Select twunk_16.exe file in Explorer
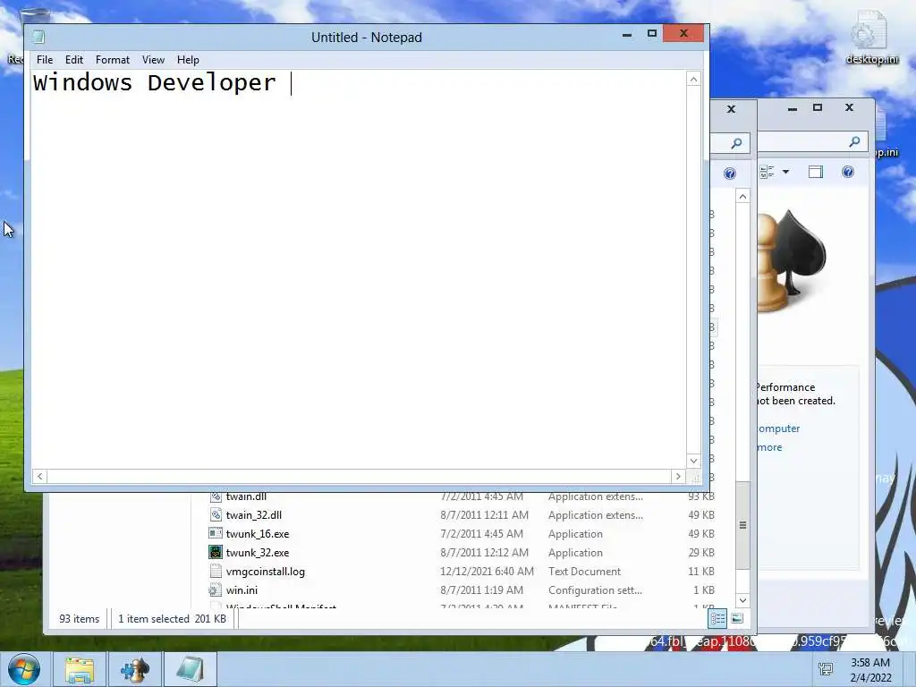The height and width of the screenshot is (687, 916). pyautogui.click(x=258, y=533)
